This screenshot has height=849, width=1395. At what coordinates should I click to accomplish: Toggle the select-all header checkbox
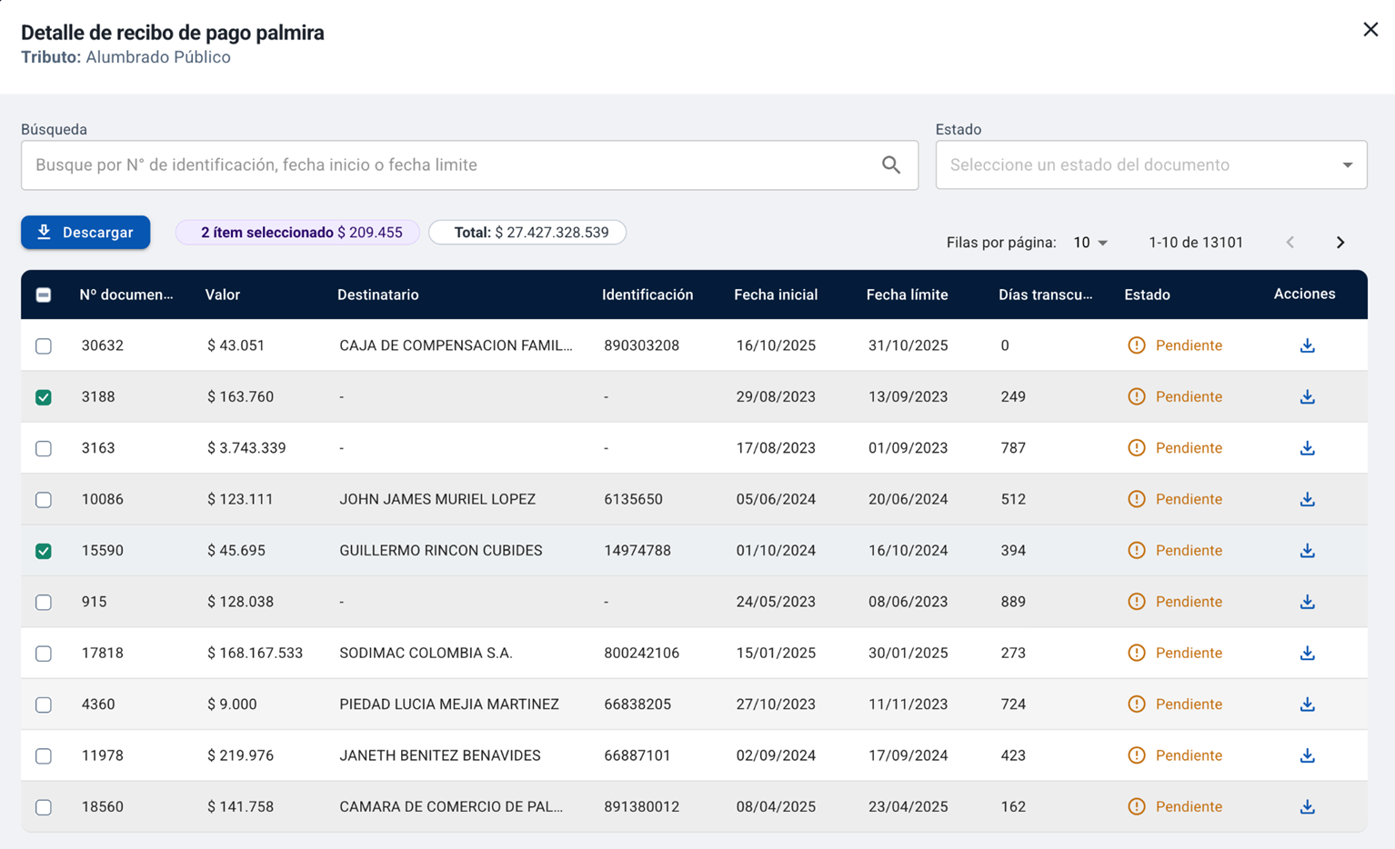point(44,295)
